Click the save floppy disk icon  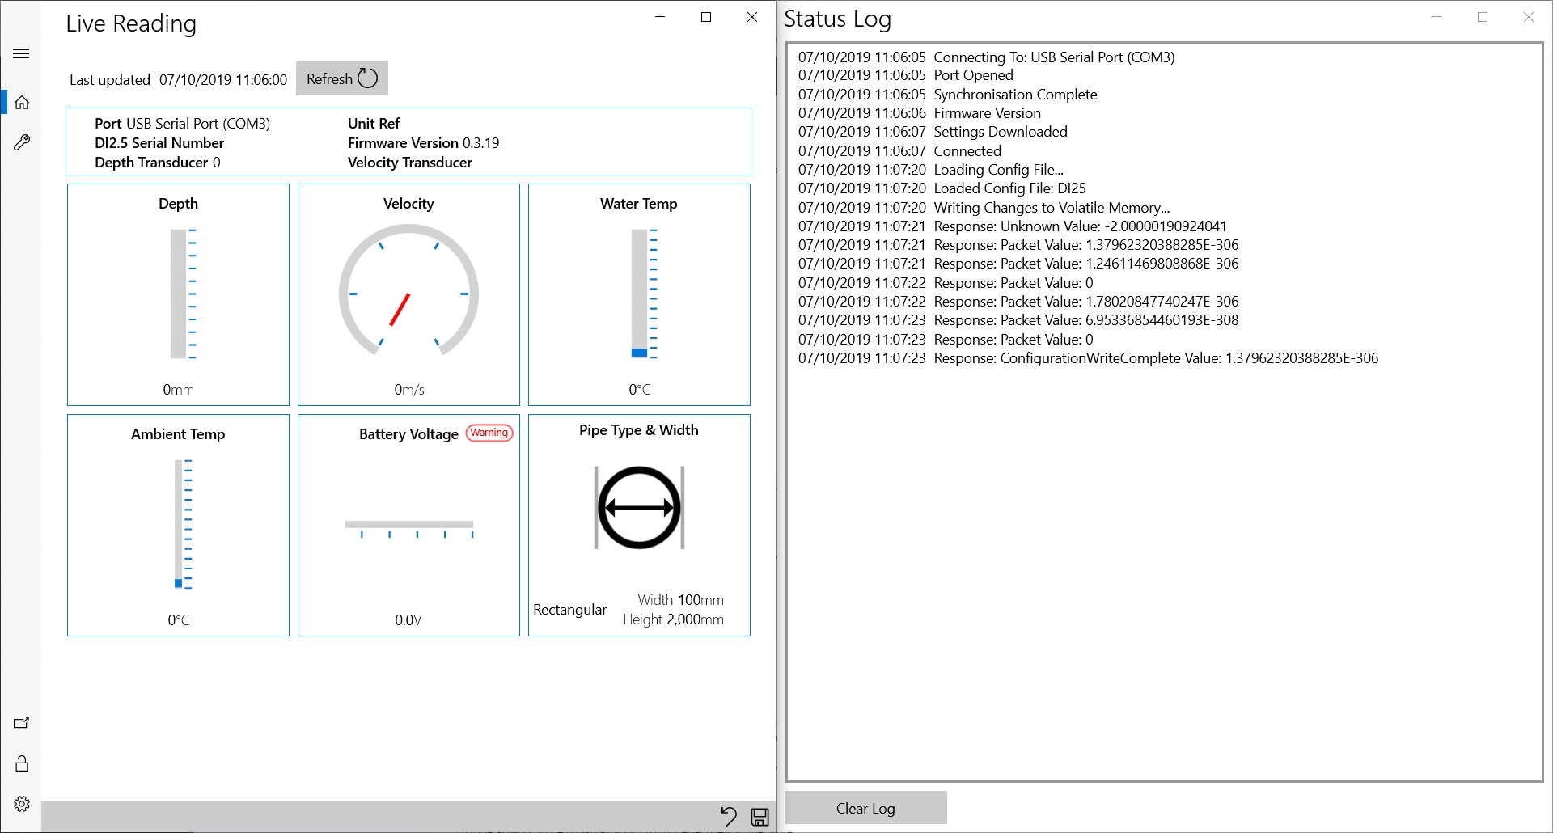pos(760,817)
